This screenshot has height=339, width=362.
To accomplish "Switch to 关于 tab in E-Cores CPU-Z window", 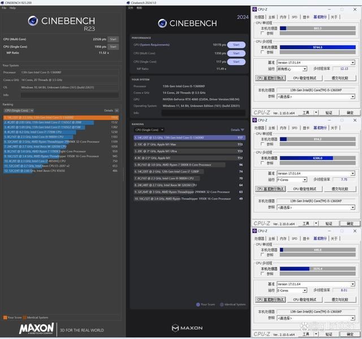I will point(334,239).
